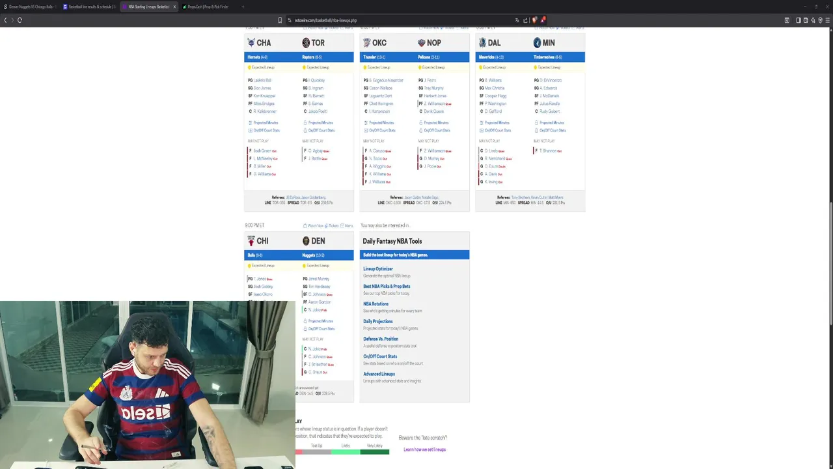Click the Timberwolves team header
833x469 pixels.
pos(548,57)
